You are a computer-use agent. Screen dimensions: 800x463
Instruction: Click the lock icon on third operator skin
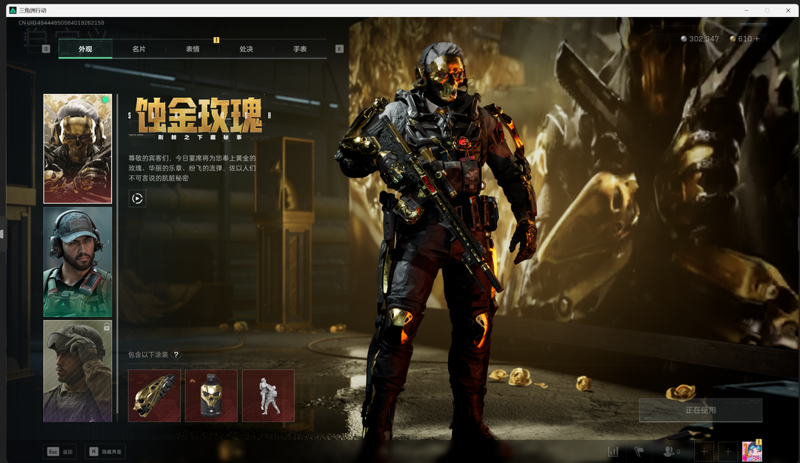click(107, 327)
